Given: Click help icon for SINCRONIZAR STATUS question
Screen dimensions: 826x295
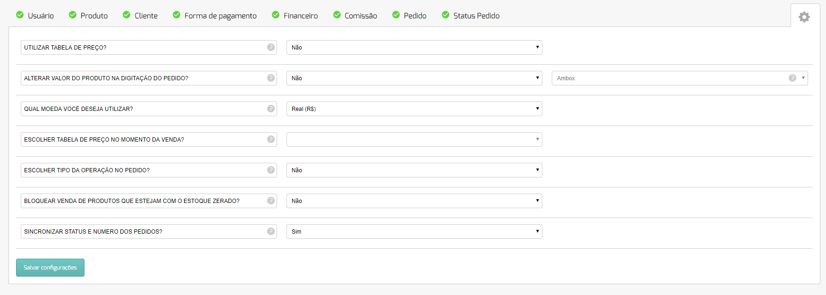Looking at the screenshot, I should pos(271,231).
